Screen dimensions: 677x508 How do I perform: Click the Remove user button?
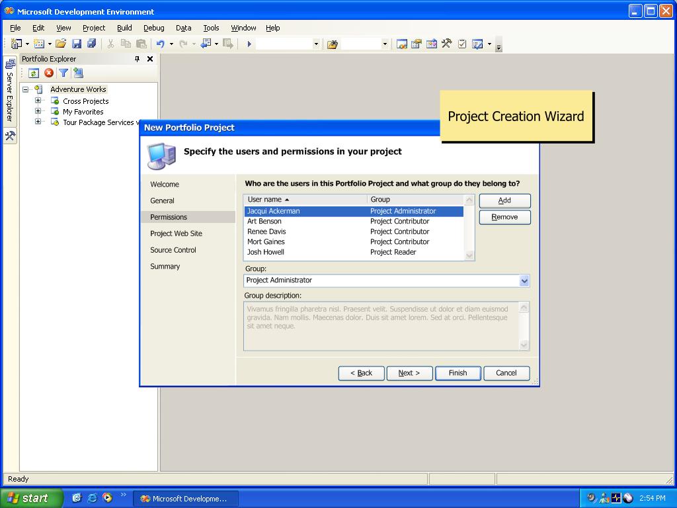(504, 217)
